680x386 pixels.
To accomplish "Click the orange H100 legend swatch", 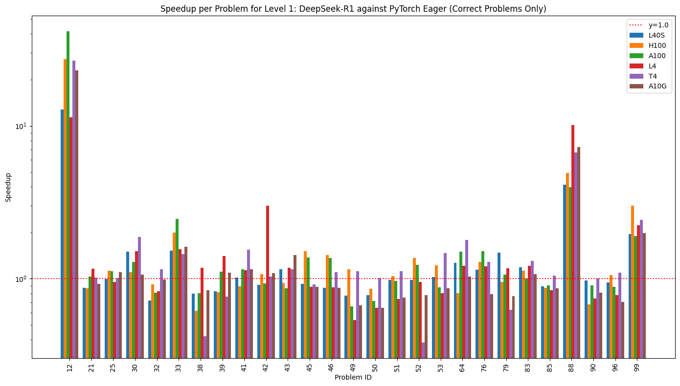I will pyautogui.click(x=636, y=45).
